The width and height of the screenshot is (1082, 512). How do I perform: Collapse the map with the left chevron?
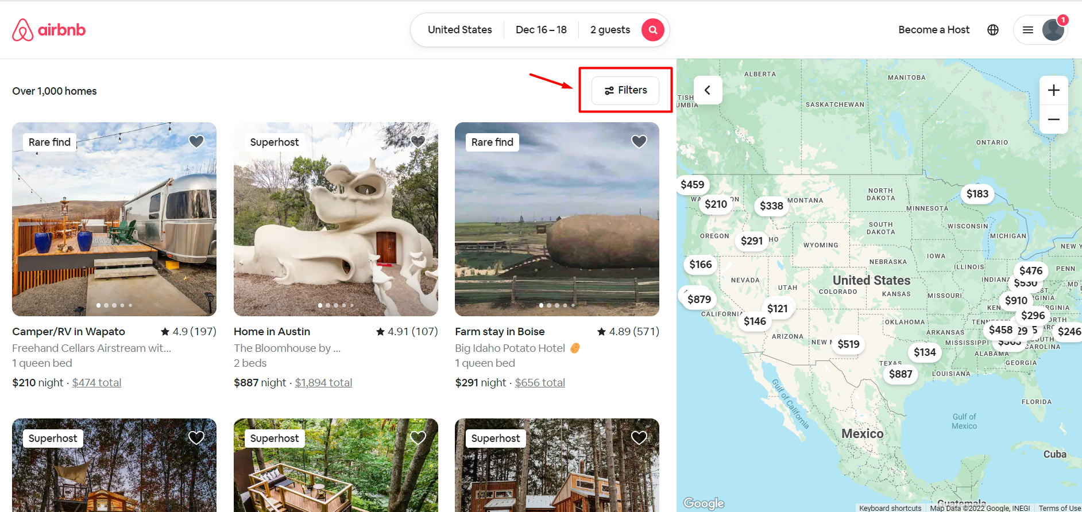708,90
